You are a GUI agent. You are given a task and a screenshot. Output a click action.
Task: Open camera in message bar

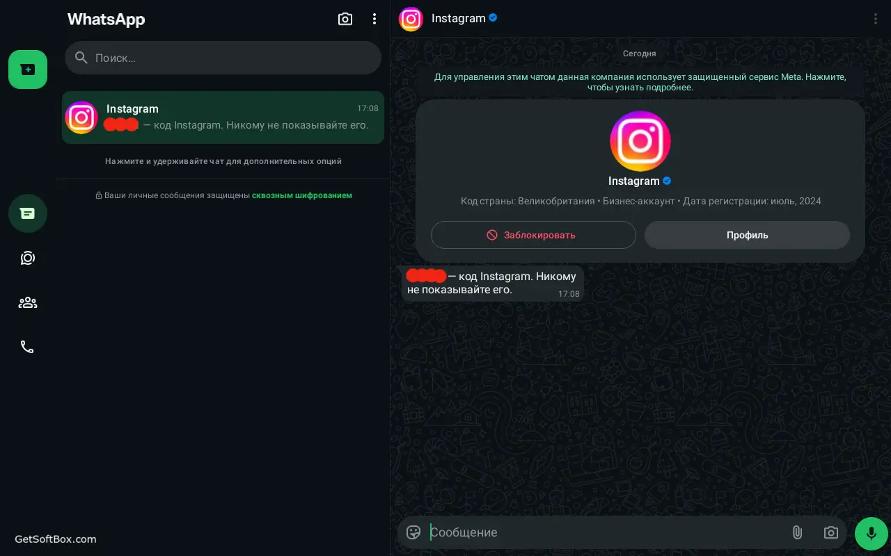point(830,532)
